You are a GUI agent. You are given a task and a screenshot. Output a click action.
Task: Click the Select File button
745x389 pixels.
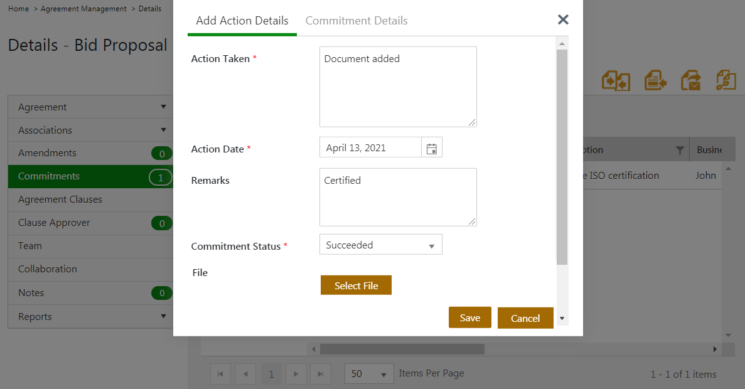[356, 285]
